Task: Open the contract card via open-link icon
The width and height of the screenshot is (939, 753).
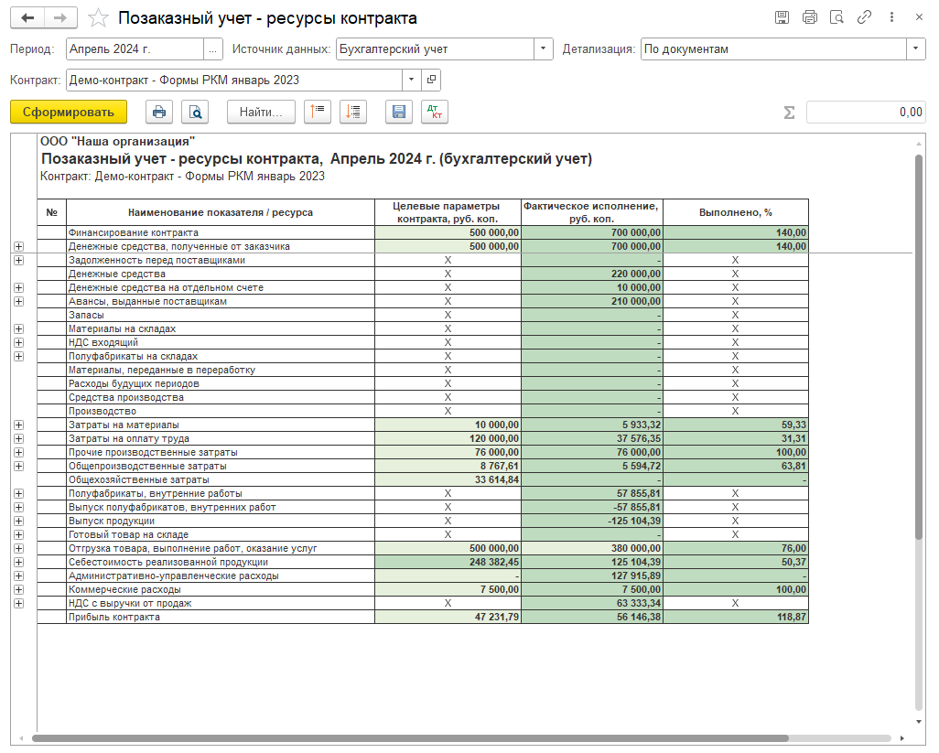Action: 431,80
